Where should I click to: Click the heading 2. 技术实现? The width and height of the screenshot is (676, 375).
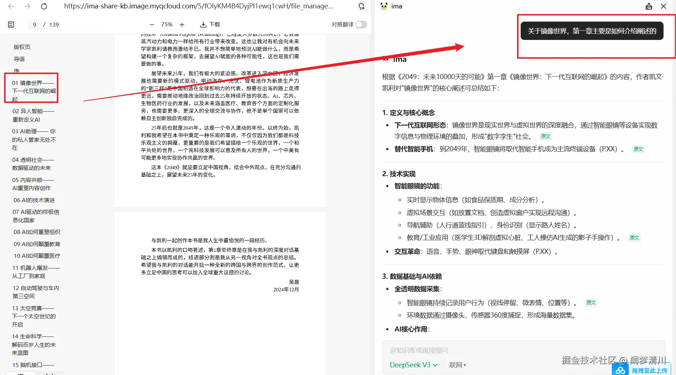click(399, 174)
